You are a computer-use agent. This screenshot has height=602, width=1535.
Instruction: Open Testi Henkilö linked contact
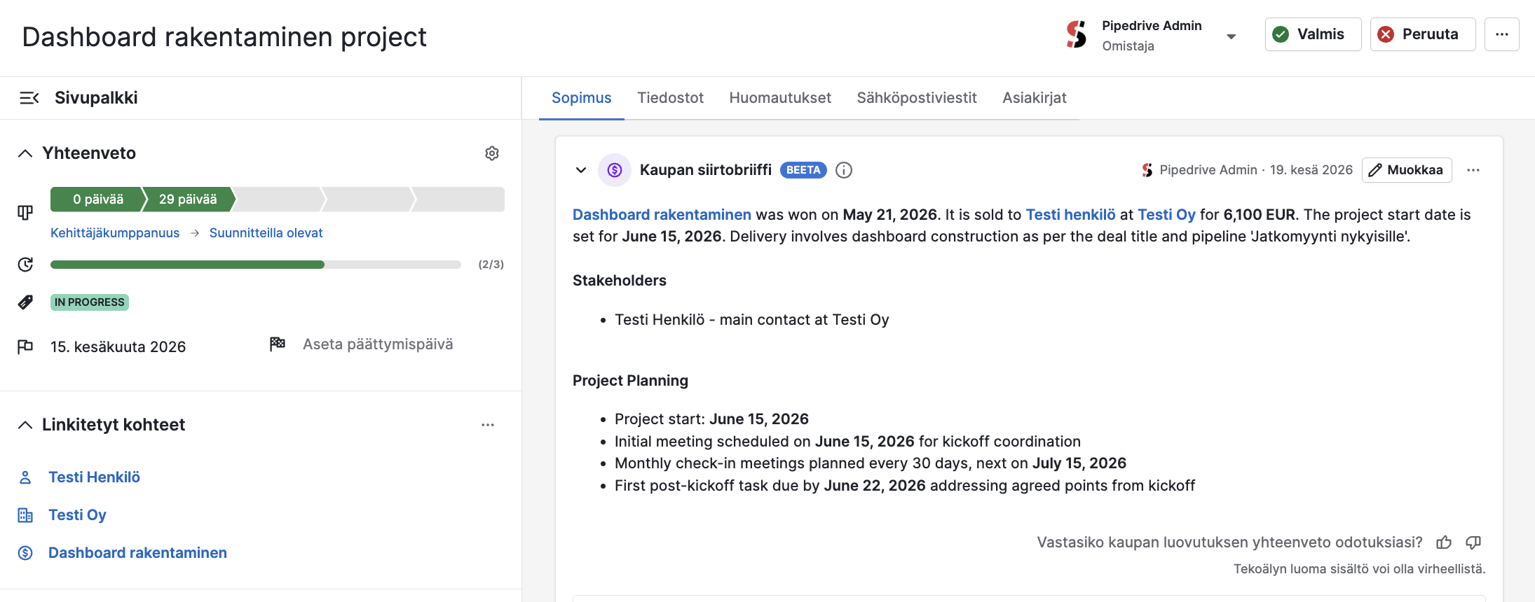[95, 477]
